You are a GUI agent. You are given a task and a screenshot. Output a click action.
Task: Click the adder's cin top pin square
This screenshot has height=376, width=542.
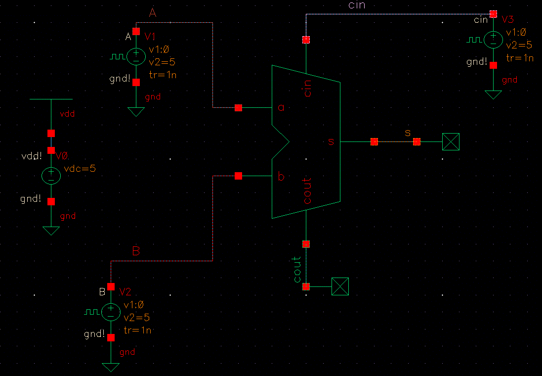click(x=306, y=40)
